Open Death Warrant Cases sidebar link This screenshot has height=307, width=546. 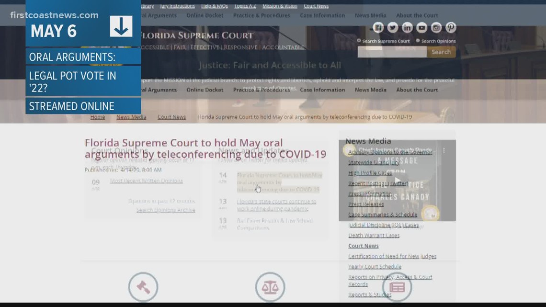tap(374, 235)
